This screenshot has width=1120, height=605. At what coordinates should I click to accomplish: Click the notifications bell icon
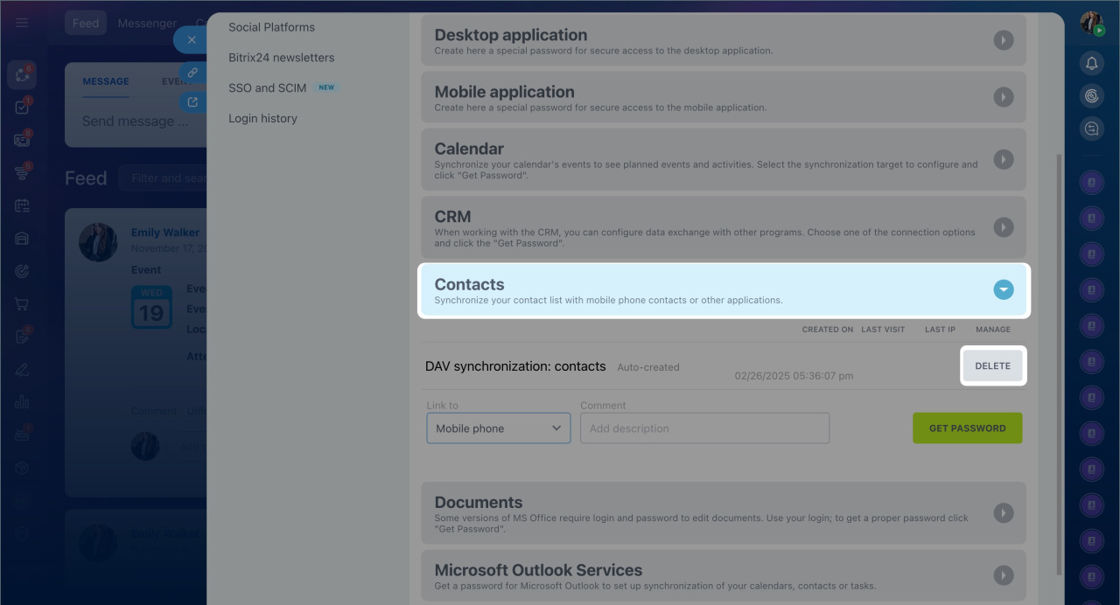tap(1091, 63)
